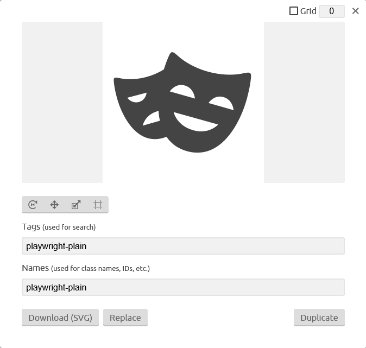Download the icon as SVG
Viewport: 366px width, 348px height.
point(60,318)
